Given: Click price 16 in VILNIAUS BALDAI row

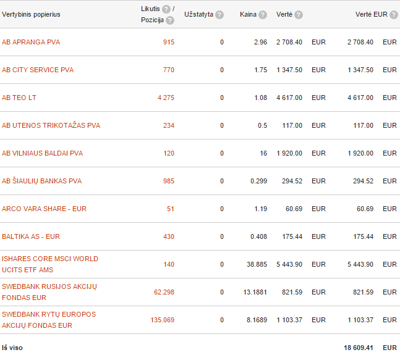Looking at the screenshot, I should 263,153.
